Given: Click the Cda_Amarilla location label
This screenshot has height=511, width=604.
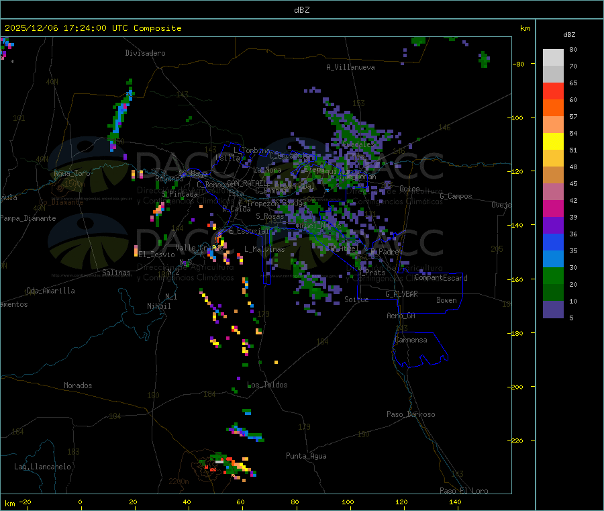Looking at the screenshot, I should click(x=50, y=291).
